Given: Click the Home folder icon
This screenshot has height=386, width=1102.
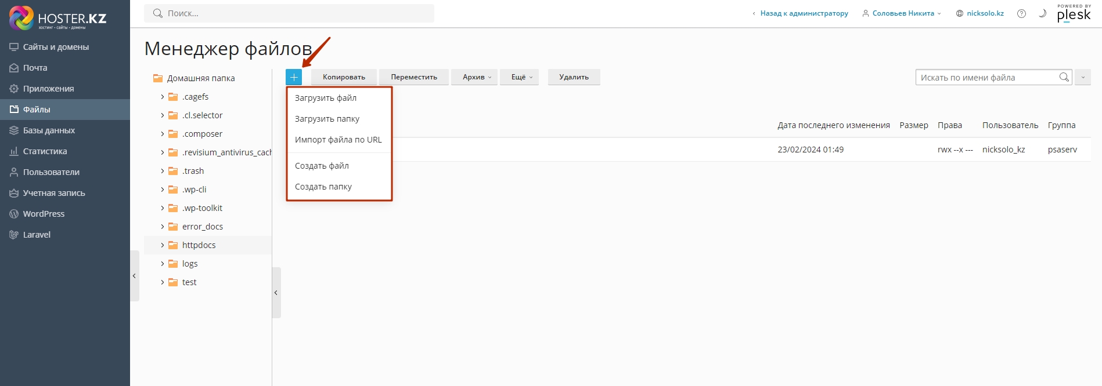Looking at the screenshot, I should (x=158, y=78).
